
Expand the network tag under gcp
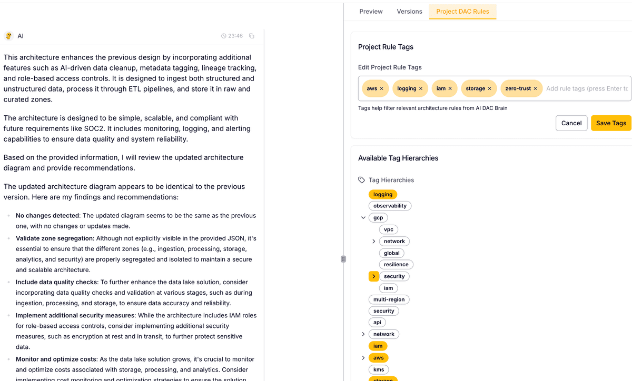[x=374, y=240]
